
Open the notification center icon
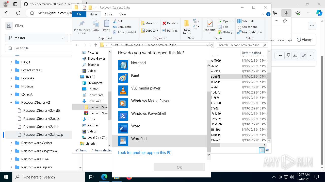317,177
